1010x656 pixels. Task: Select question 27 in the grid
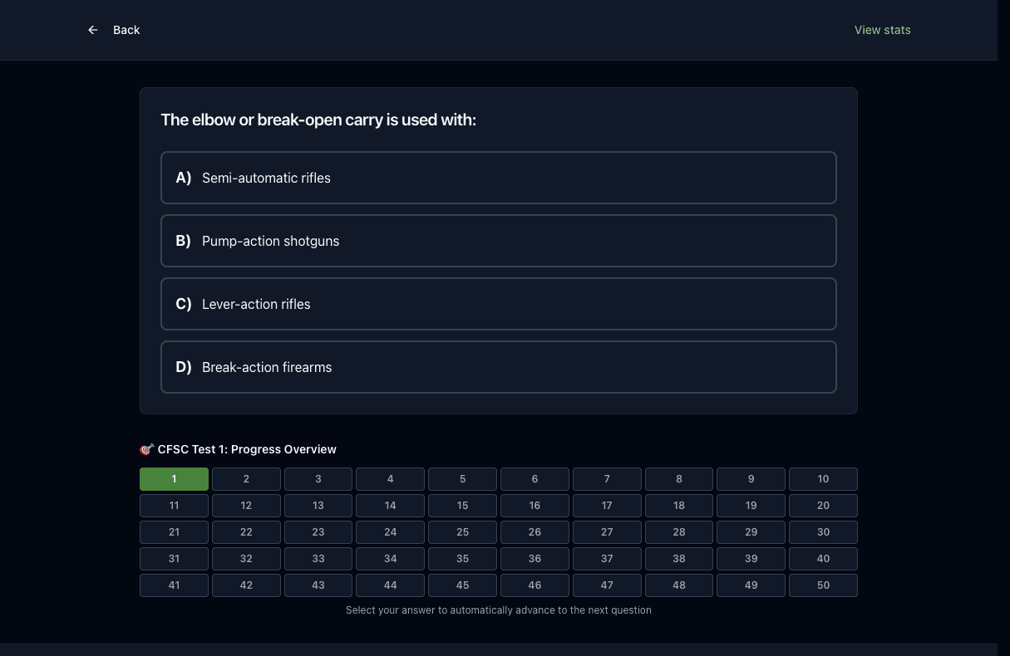click(607, 532)
